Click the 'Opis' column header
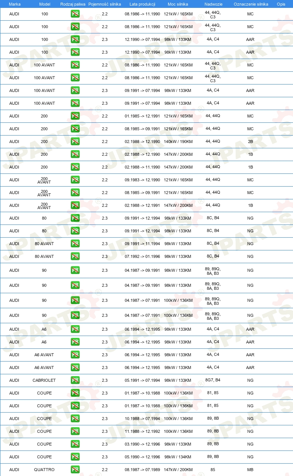This screenshot has height=476, width=293. [281, 4]
